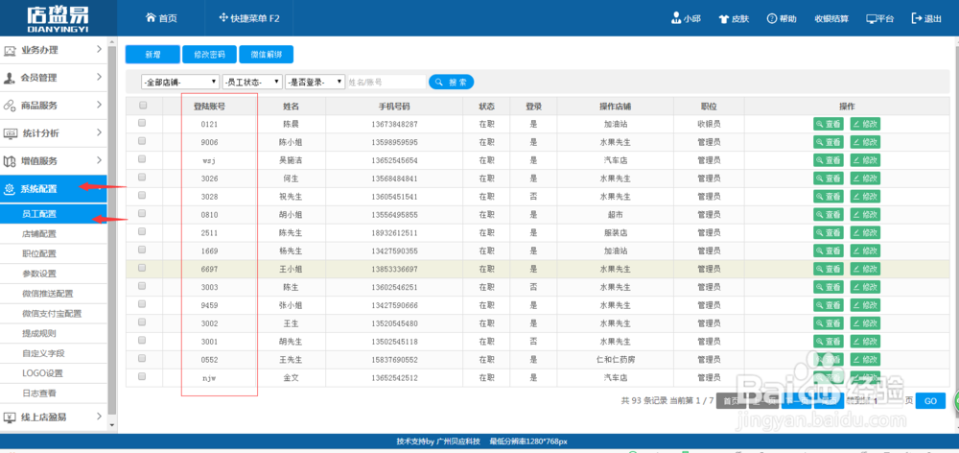
Task: Click the 收银员 position cell
Action: pyautogui.click(x=709, y=124)
